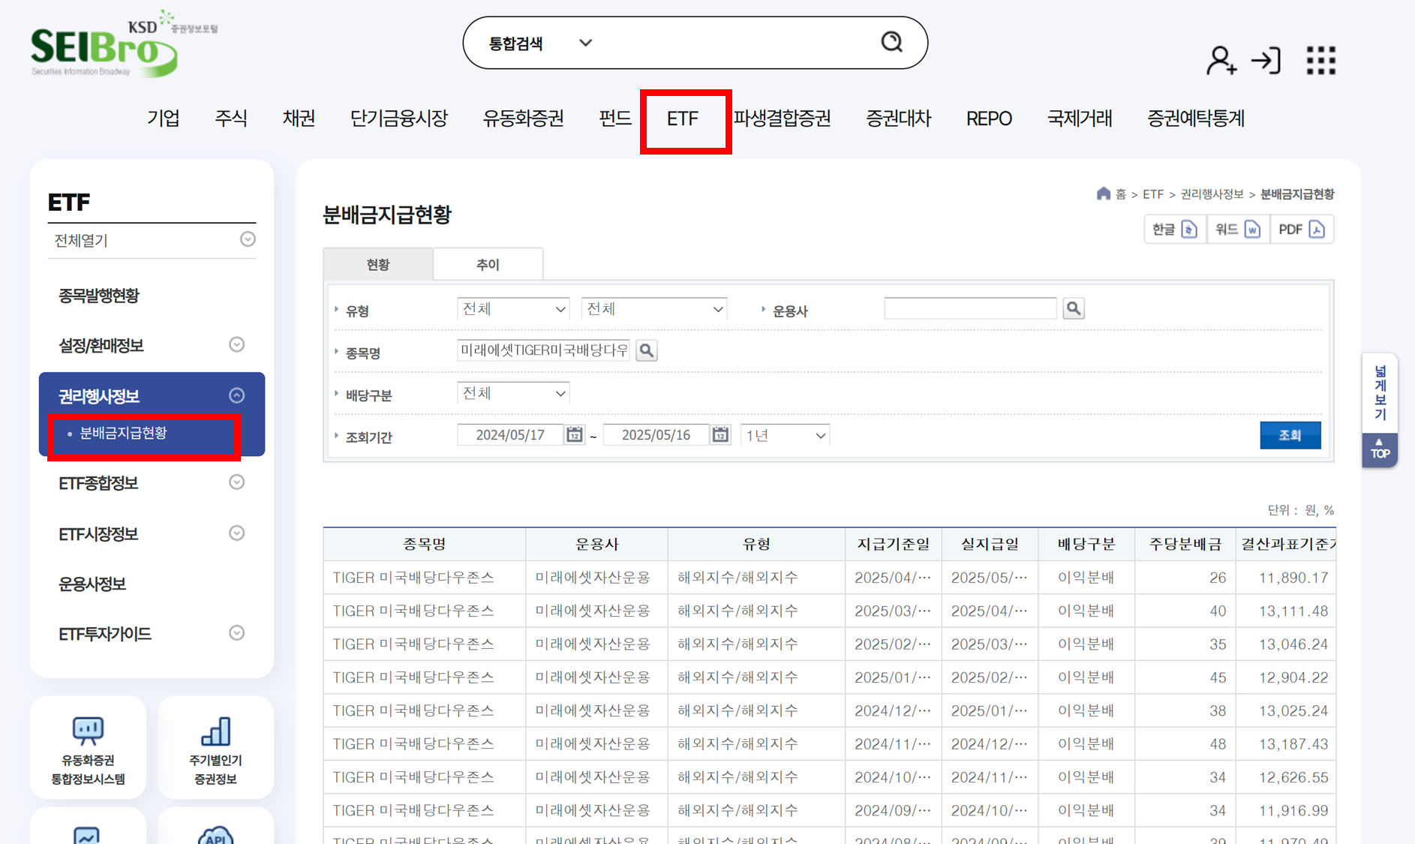This screenshot has width=1415, height=844.
Task: Expand the ETF시장정보 menu
Action: (x=236, y=533)
